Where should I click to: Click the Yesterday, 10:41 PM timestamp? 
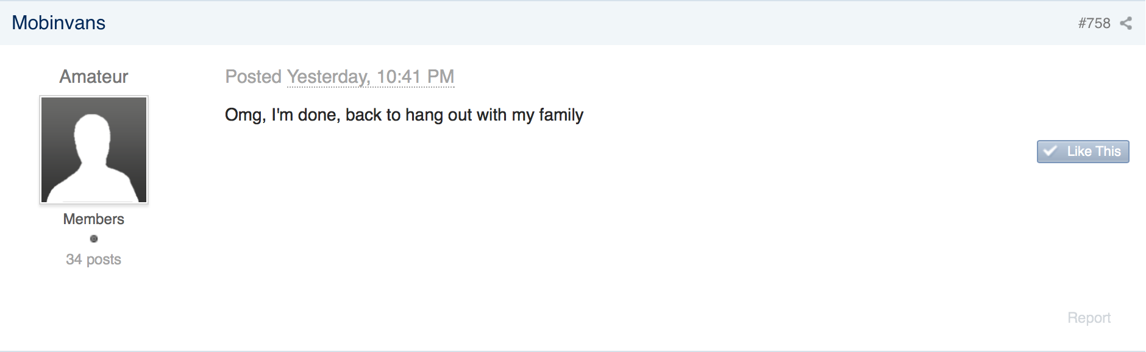[x=371, y=77]
